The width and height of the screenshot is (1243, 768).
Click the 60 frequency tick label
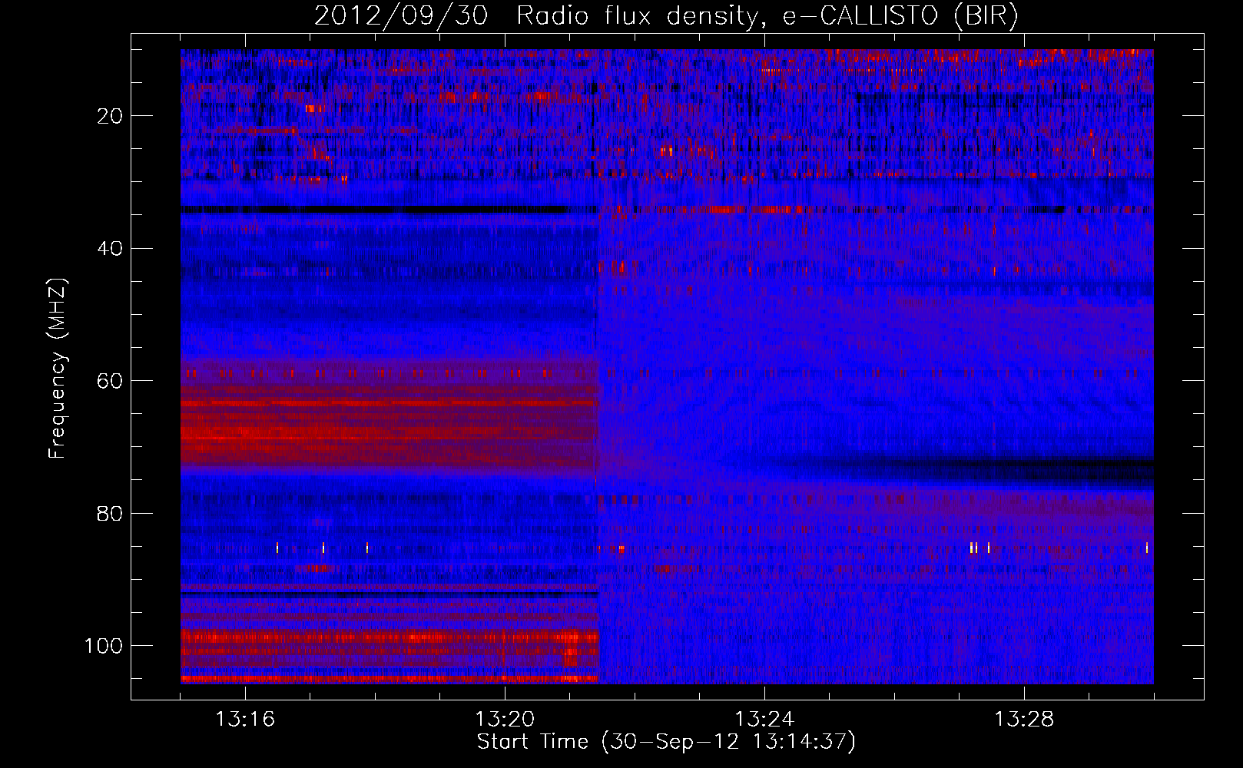(111, 381)
